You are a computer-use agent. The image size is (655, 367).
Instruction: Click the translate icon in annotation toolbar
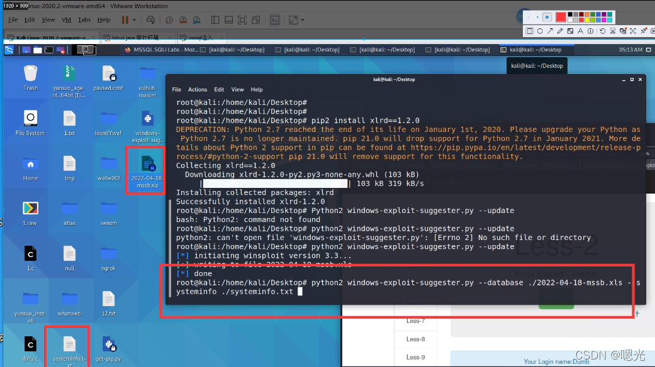(624, 30)
